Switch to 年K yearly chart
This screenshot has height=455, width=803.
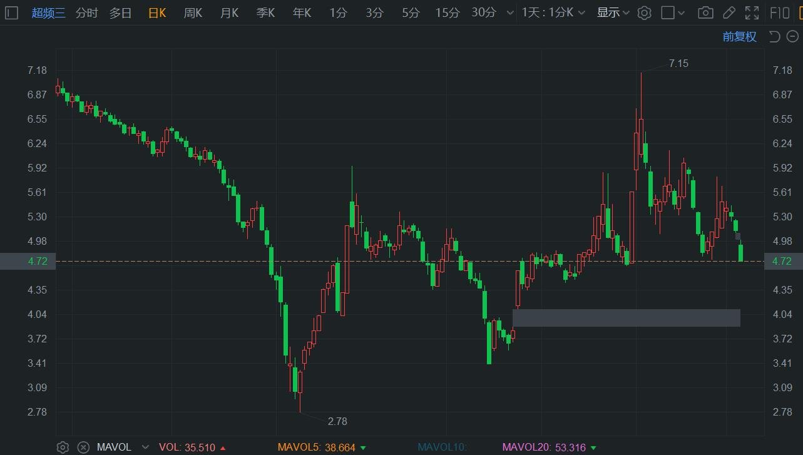[x=302, y=13]
